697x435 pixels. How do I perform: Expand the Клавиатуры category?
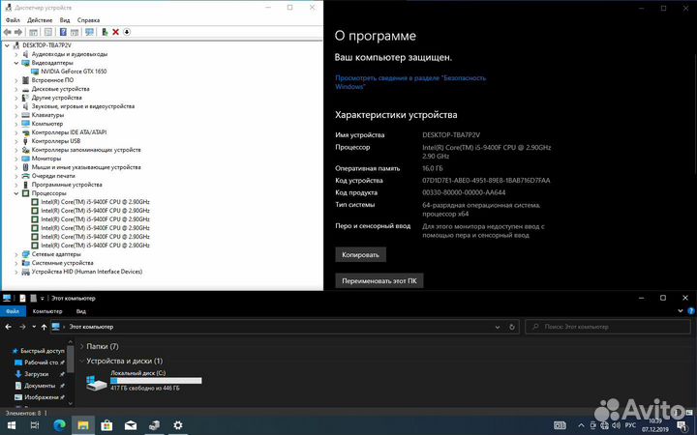pos(16,115)
